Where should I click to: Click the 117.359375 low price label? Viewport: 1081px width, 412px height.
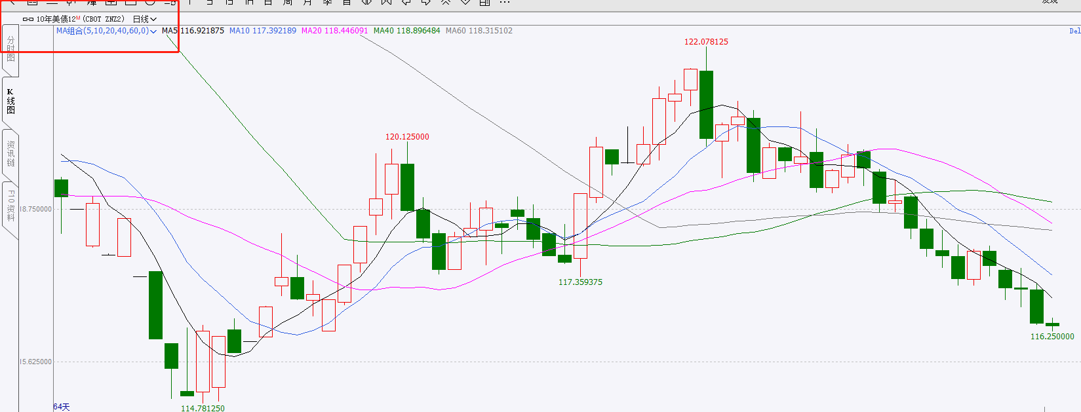(x=580, y=282)
